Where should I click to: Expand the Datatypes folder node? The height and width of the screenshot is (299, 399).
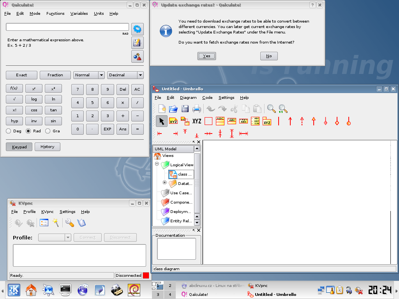click(x=165, y=183)
